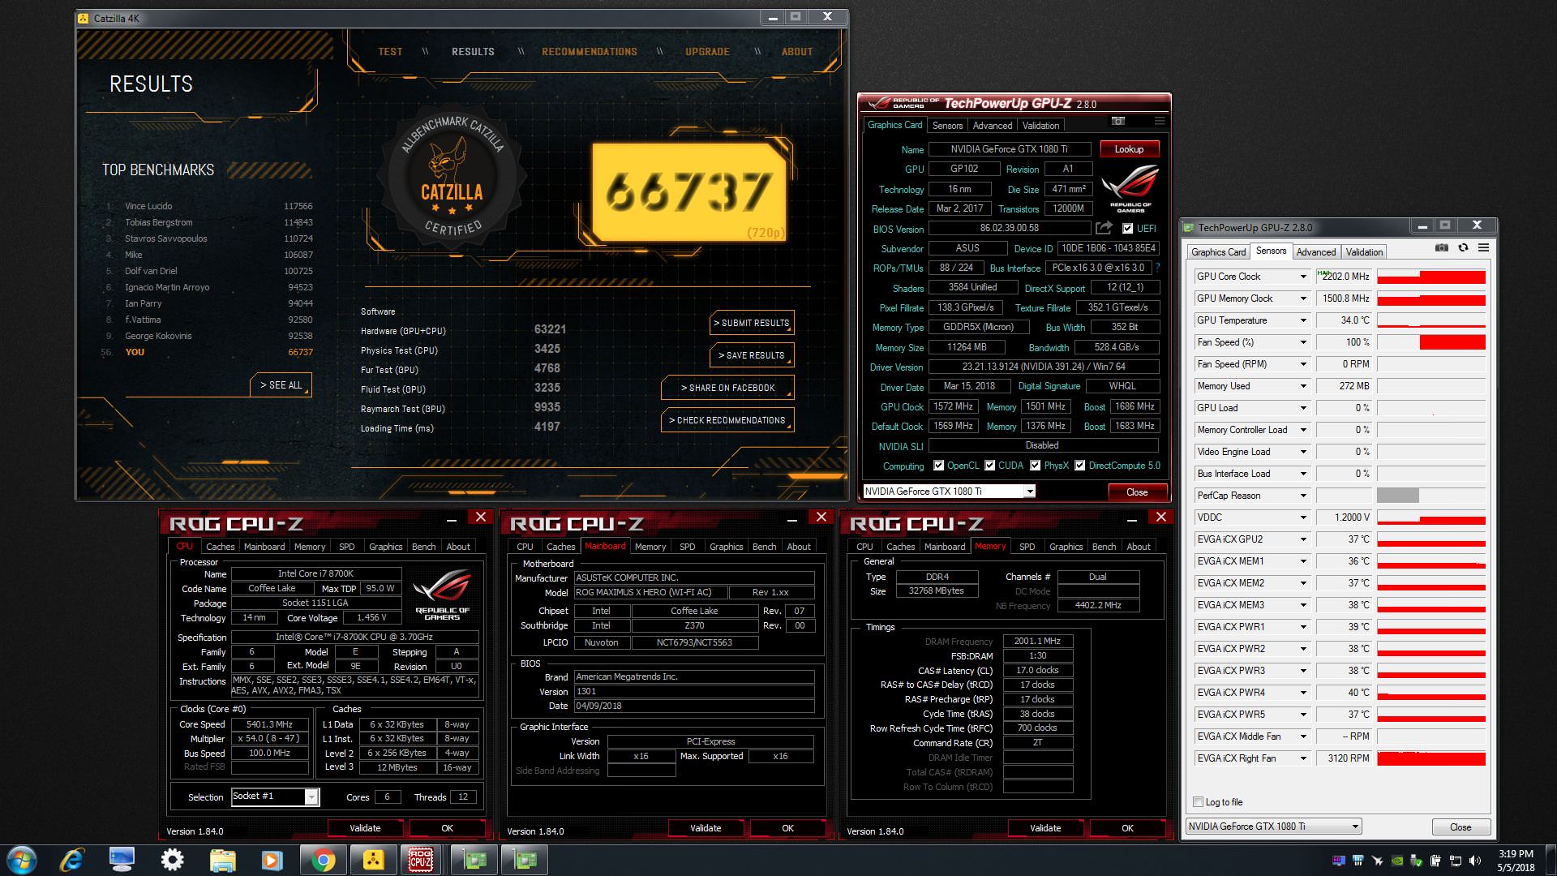The image size is (1557, 876).
Task: Open the VDDC sensor dropdown arrow
Action: click(x=1303, y=517)
